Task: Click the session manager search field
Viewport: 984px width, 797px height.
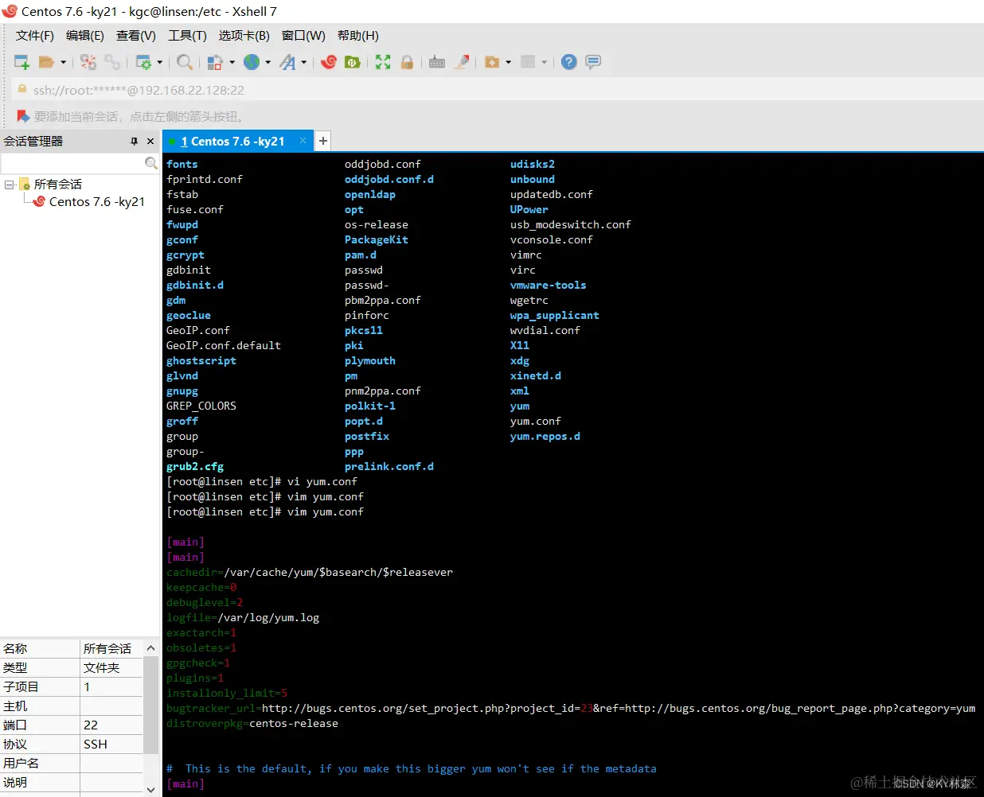Action: (72, 163)
